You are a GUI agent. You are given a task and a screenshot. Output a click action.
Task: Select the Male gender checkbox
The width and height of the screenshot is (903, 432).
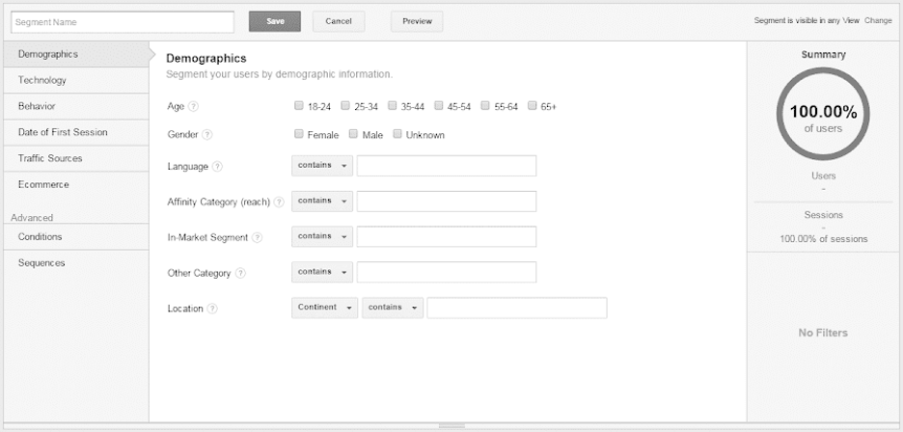353,134
